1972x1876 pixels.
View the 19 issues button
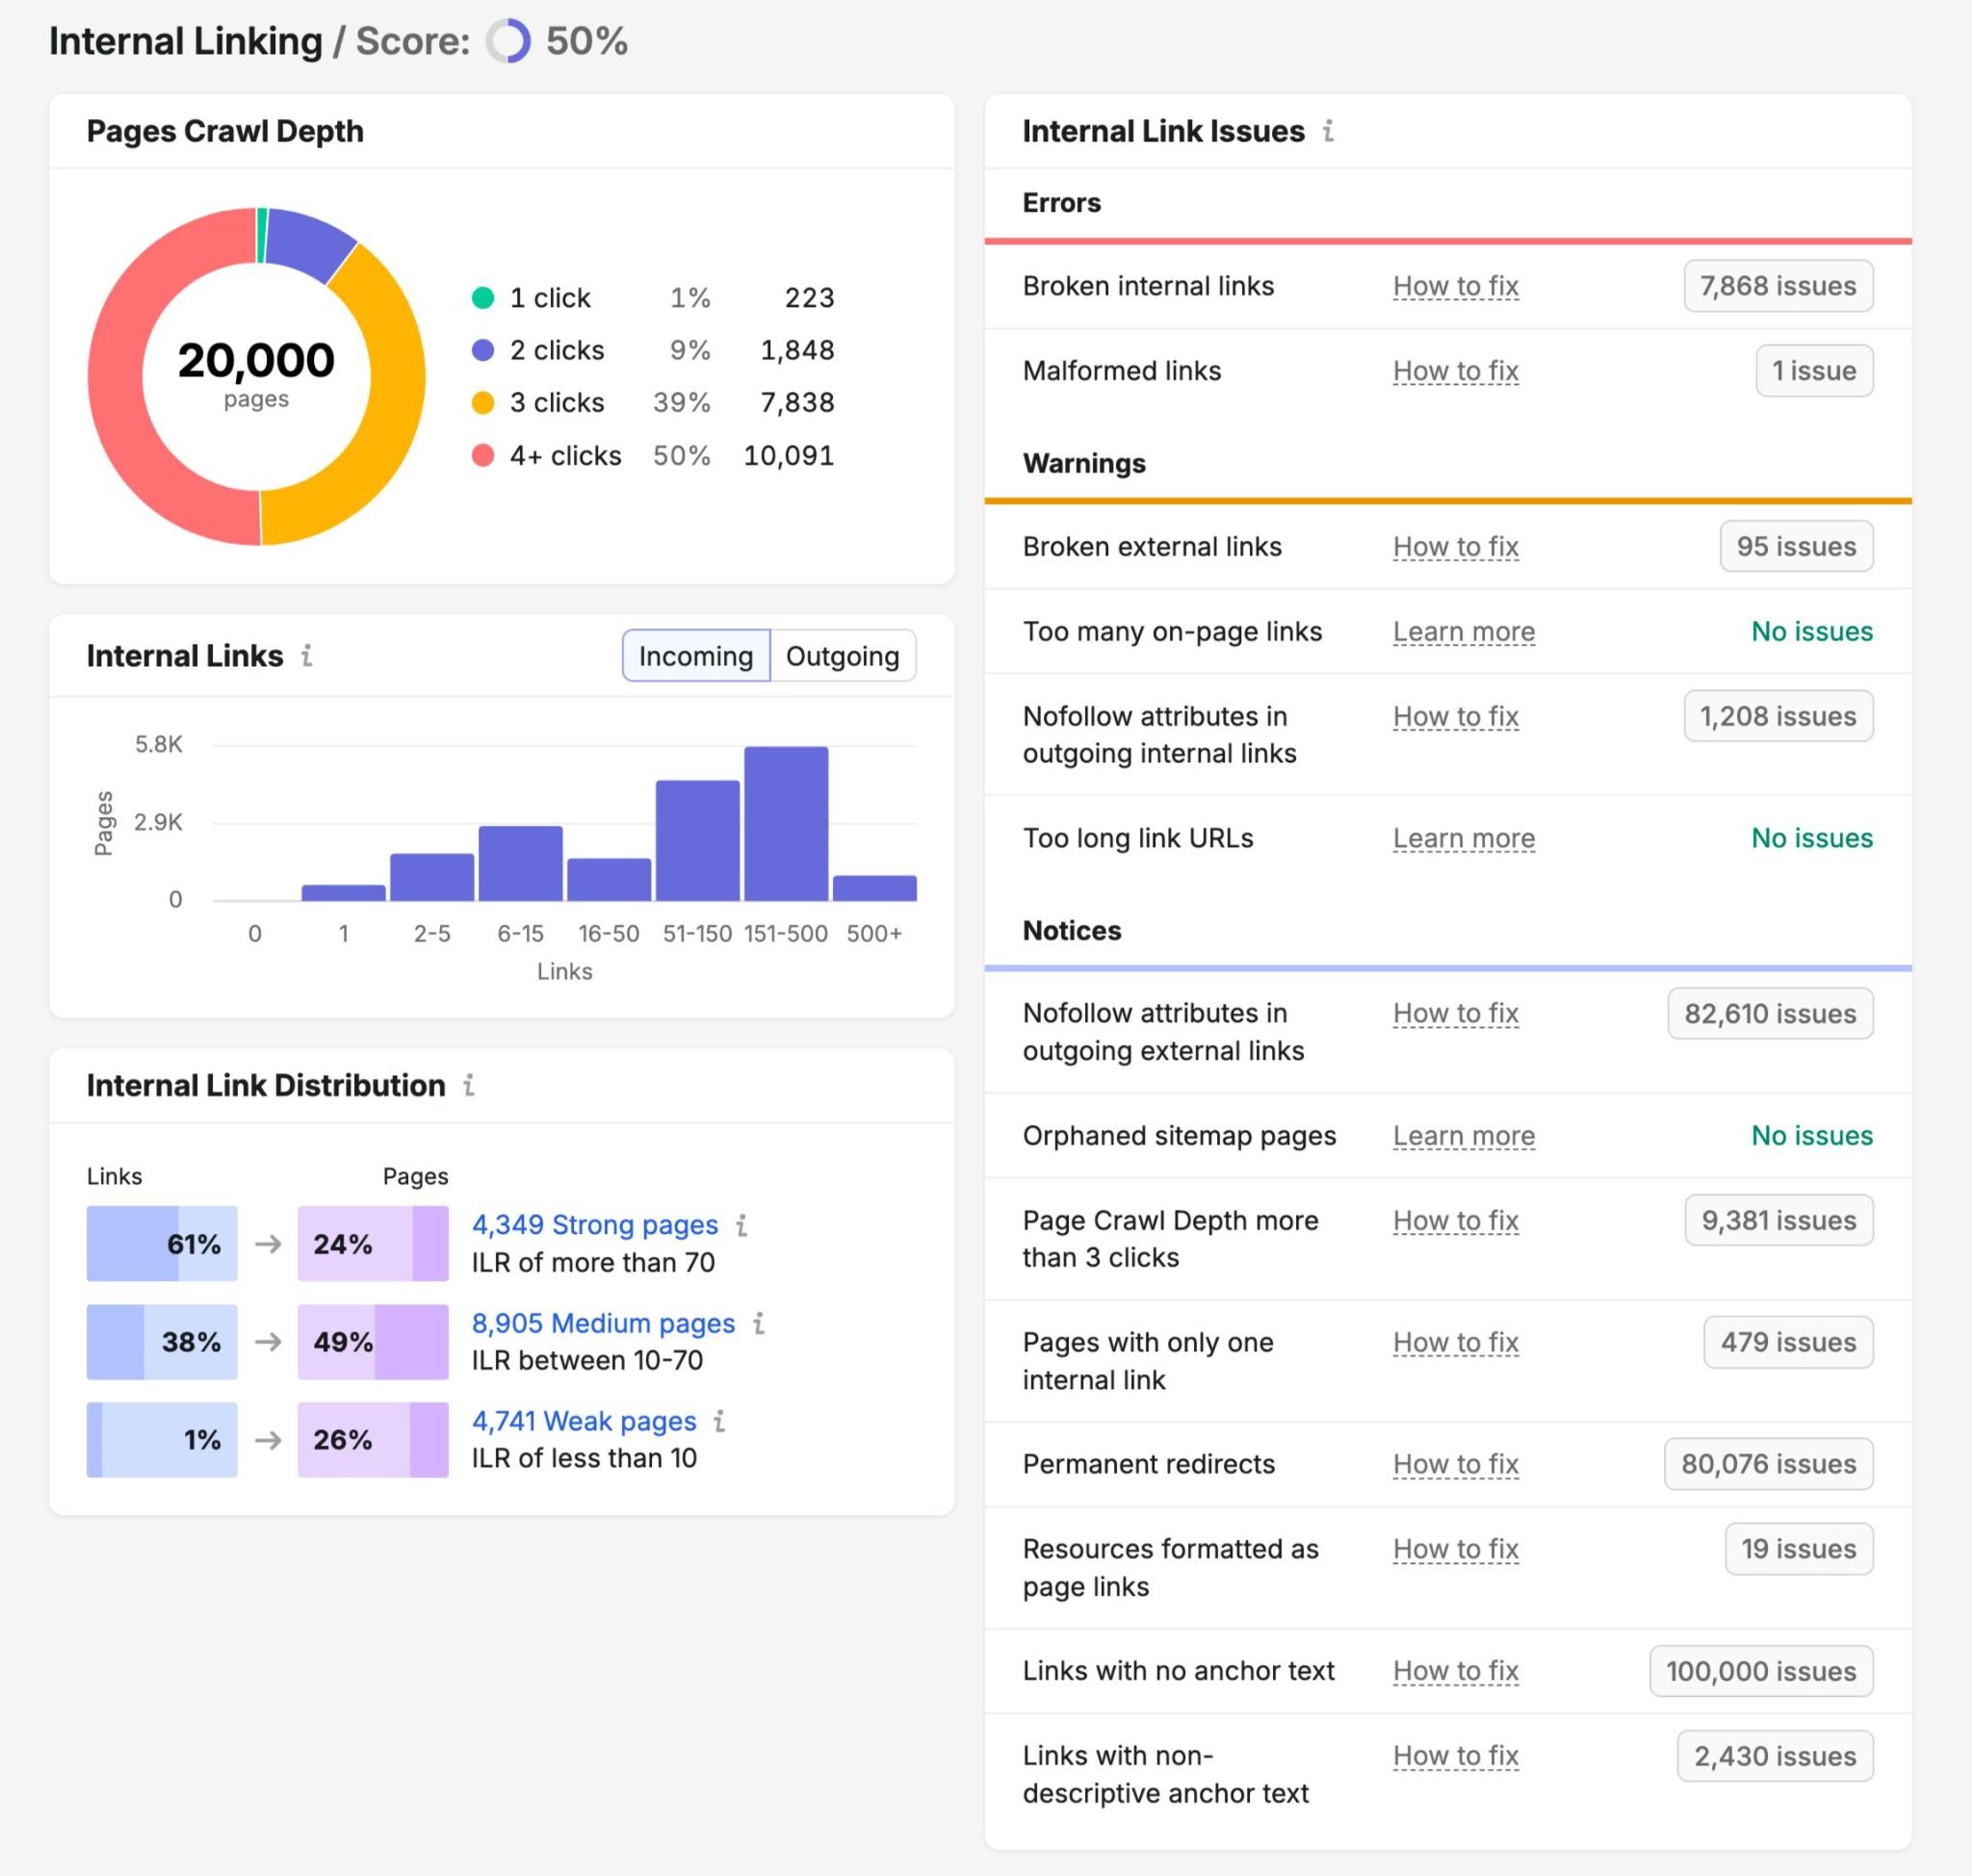(x=1799, y=1549)
